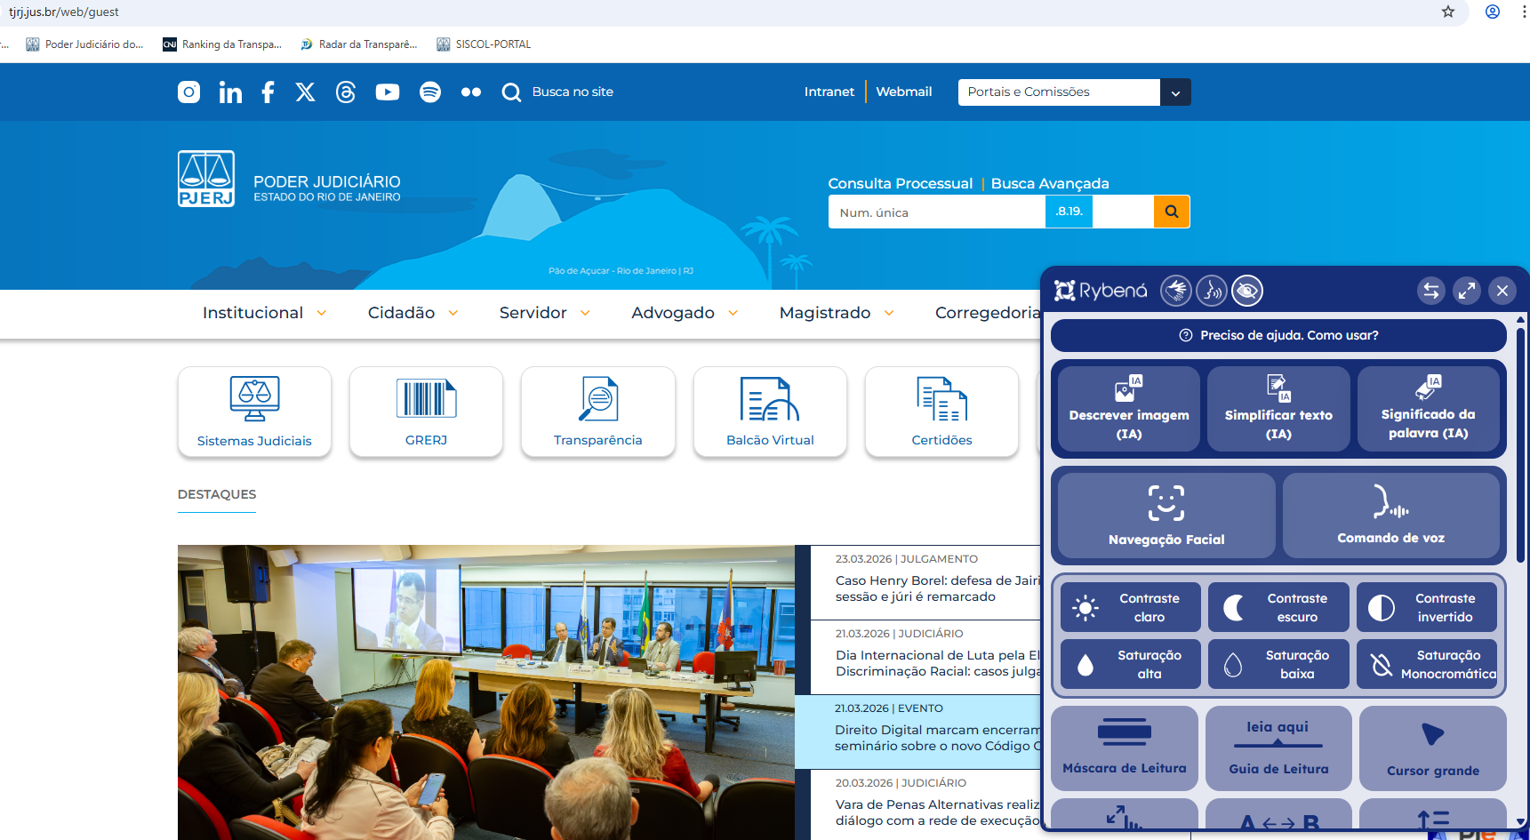
Task: Open the YouTube channel icon
Action: point(387,92)
